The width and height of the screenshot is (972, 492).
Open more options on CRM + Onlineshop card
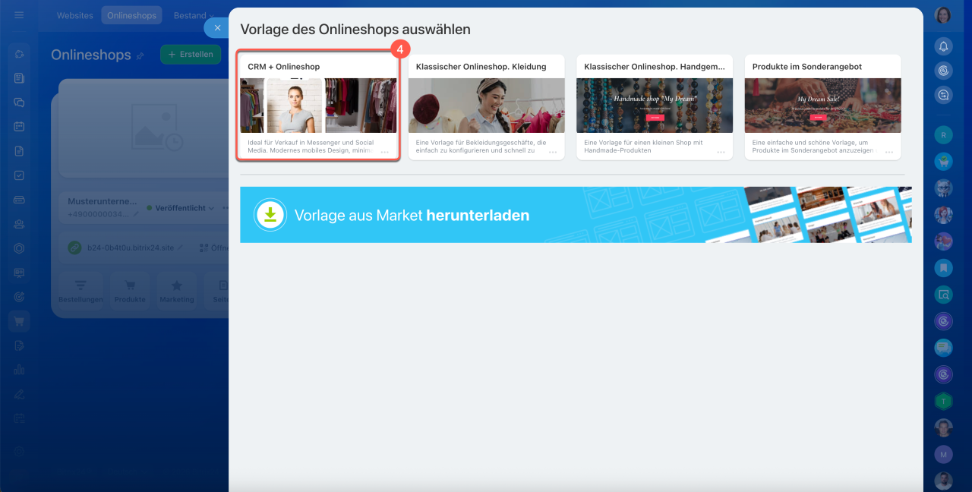pos(385,153)
